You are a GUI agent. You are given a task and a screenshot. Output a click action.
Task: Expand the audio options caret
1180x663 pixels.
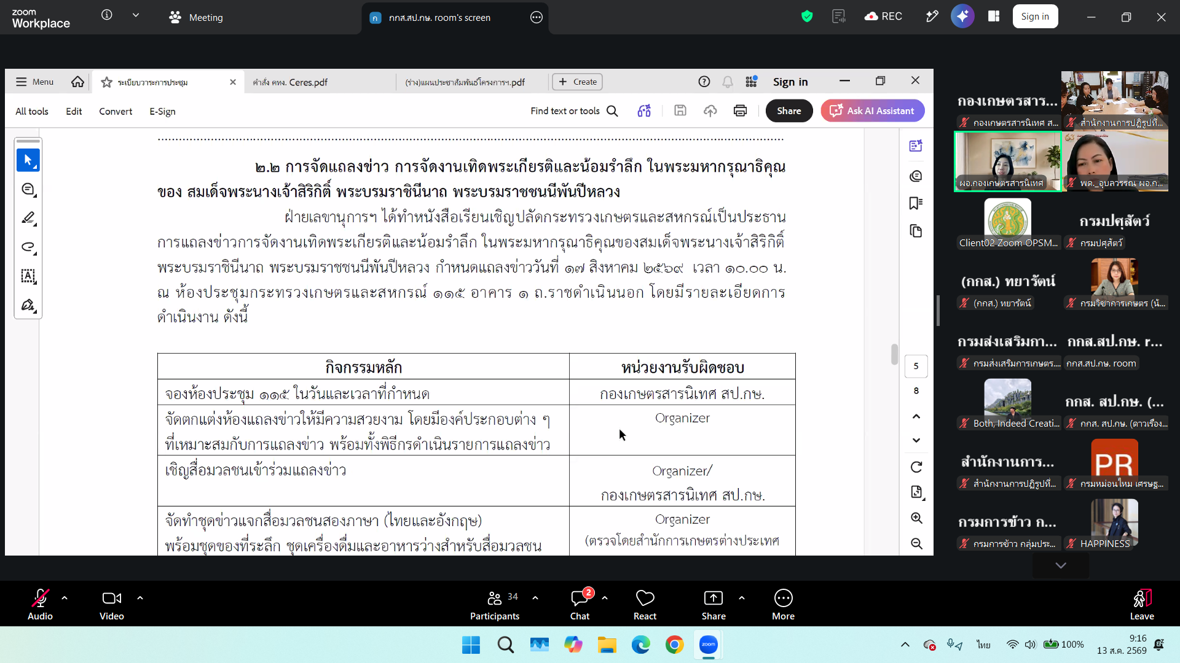(65, 597)
